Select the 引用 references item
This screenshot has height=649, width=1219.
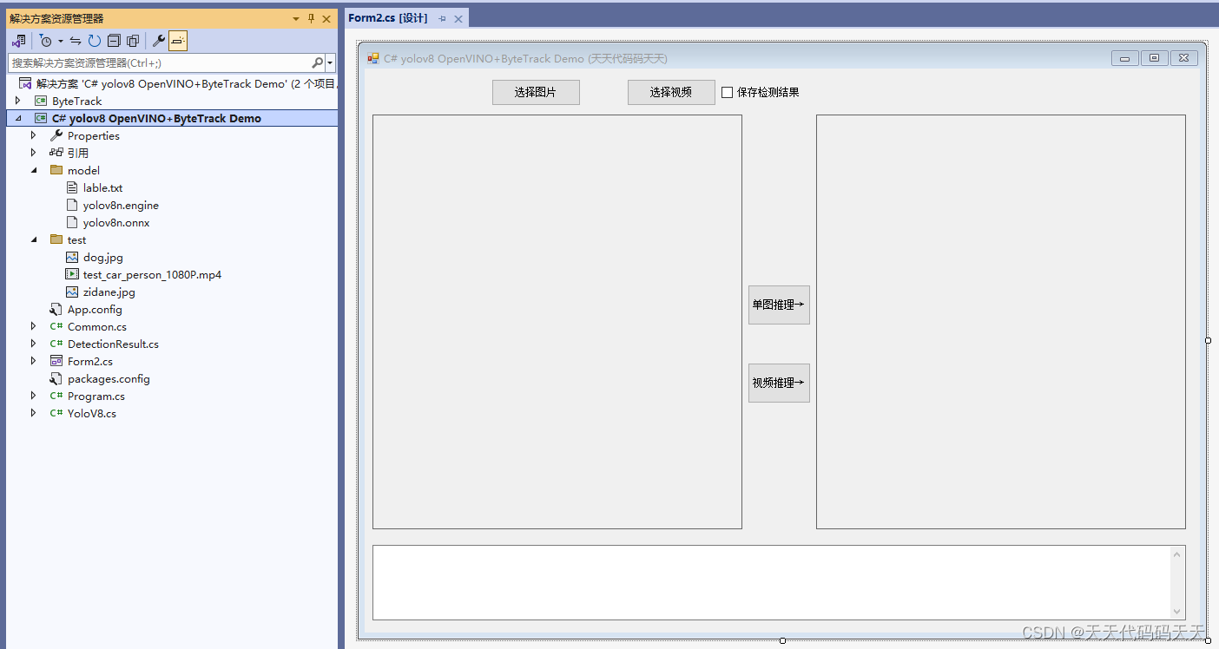pos(78,153)
